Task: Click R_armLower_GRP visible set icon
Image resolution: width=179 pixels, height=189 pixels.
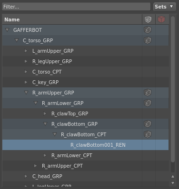Action: click(148, 103)
